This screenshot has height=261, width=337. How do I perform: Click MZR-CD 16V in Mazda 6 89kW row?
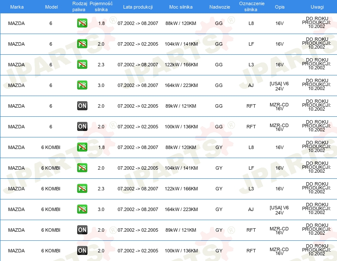[x=279, y=106]
